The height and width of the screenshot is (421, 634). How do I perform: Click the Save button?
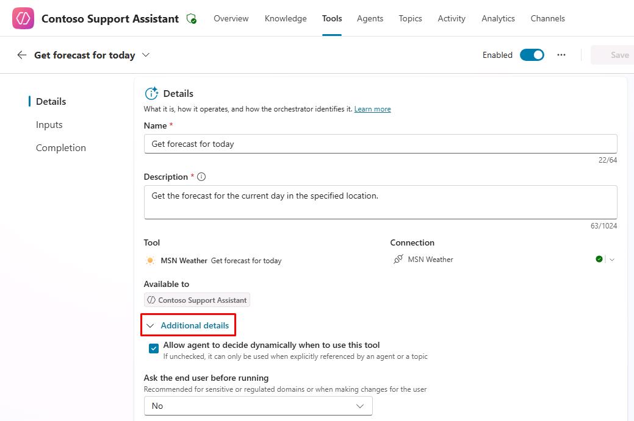pos(619,55)
